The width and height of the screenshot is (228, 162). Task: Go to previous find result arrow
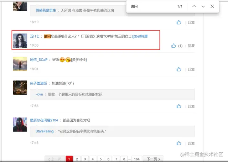(x=194, y=6)
